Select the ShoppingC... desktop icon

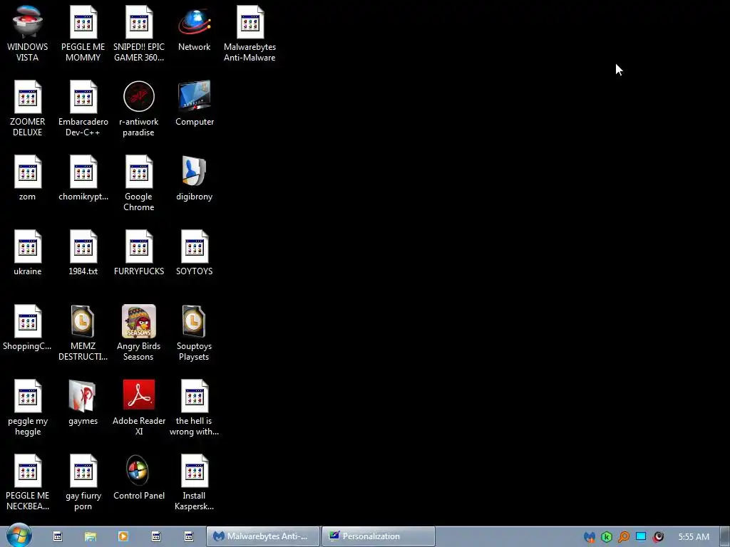28,328
